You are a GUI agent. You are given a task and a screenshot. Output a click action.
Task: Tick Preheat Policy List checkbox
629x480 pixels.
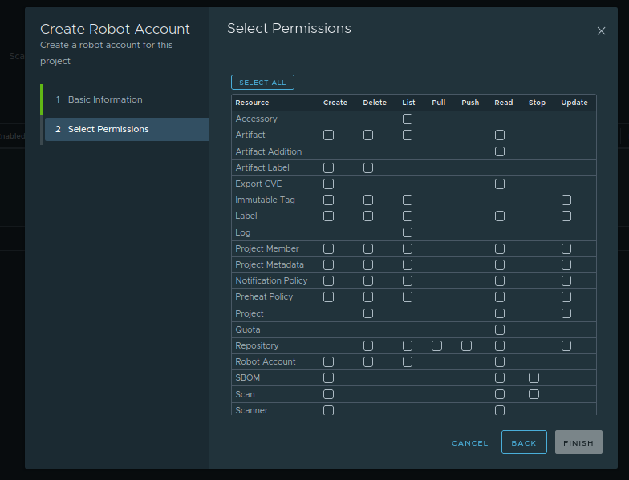pyautogui.click(x=408, y=296)
